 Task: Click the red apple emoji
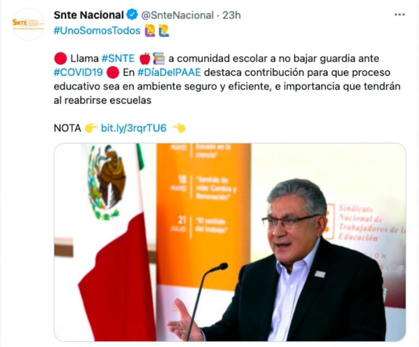[145, 58]
